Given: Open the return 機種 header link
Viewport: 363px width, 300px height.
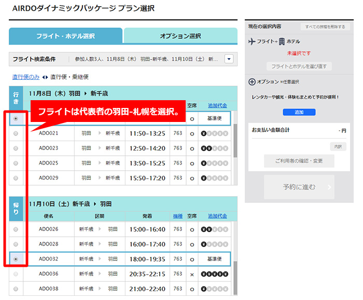Looking at the screenshot, I should click(x=178, y=216).
